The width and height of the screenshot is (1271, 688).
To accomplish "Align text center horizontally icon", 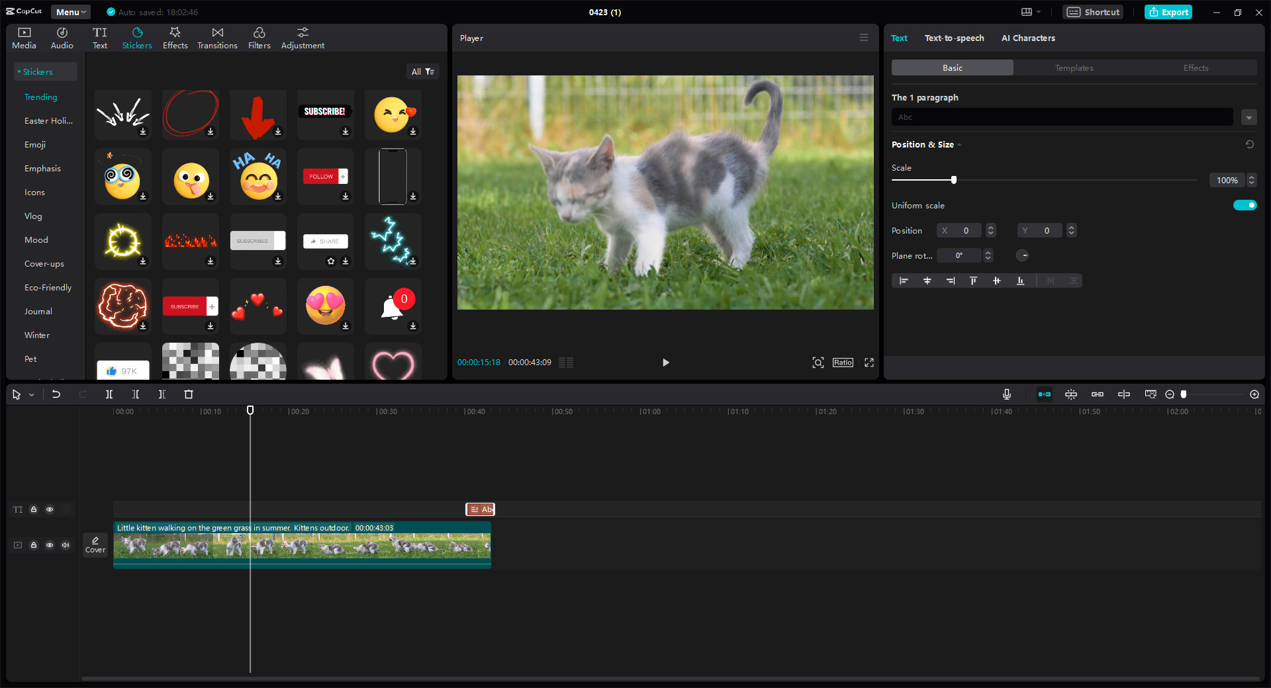I will point(927,280).
